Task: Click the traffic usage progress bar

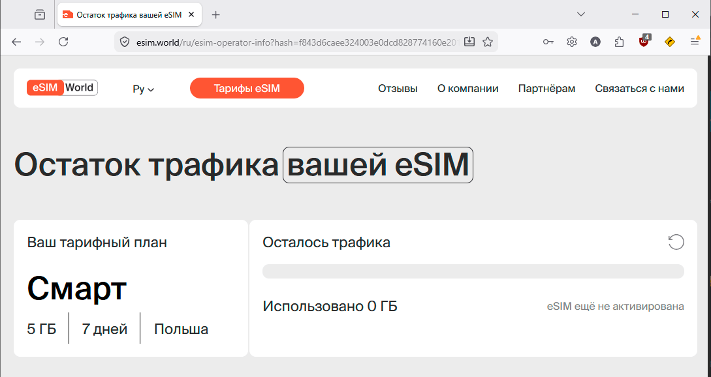Action: point(473,271)
